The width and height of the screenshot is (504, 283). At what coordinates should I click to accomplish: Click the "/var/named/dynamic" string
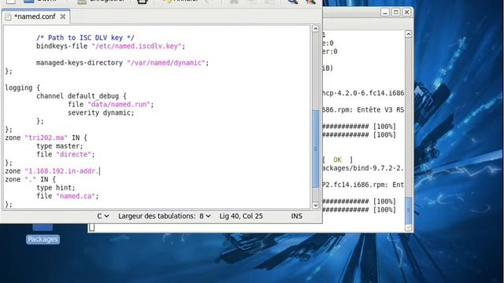tap(166, 63)
